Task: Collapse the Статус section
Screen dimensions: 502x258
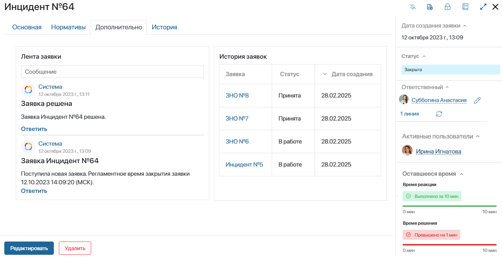Action: point(424,57)
